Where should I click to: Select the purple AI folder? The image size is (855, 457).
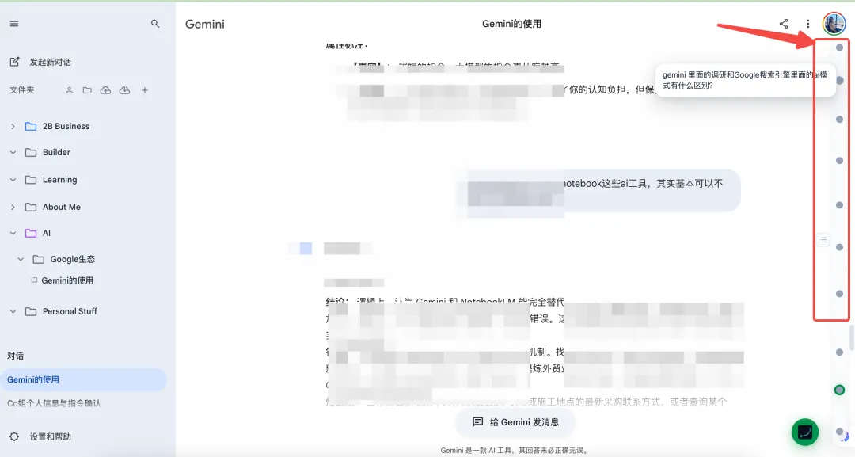pyautogui.click(x=38, y=234)
